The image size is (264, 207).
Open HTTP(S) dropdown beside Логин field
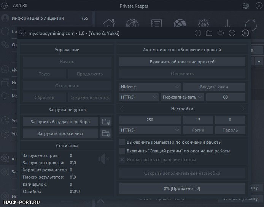tap(150, 130)
